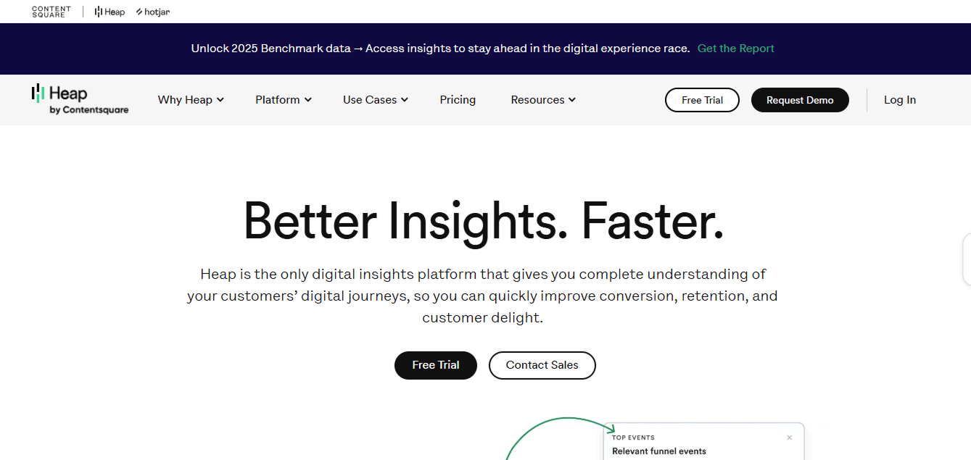
Task: Go to the Pricing page
Action: pyautogui.click(x=458, y=100)
